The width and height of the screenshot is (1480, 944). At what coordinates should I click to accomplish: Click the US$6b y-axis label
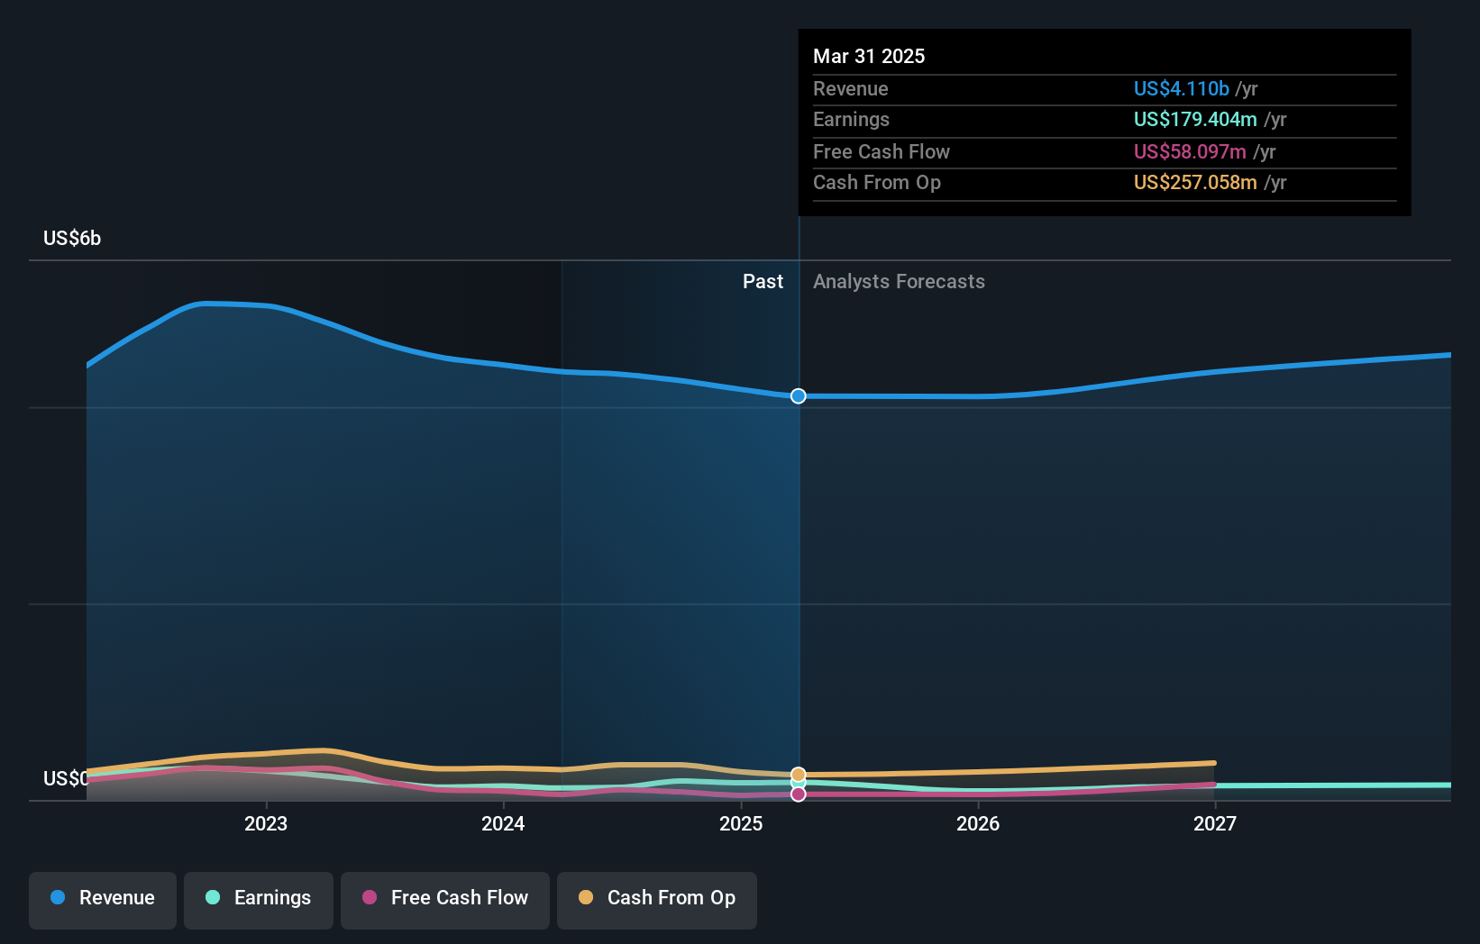pyautogui.click(x=72, y=238)
